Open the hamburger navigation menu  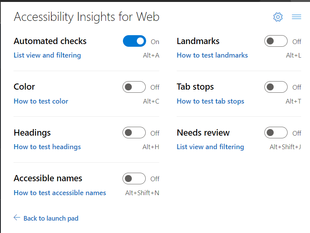pyautogui.click(x=296, y=17)
